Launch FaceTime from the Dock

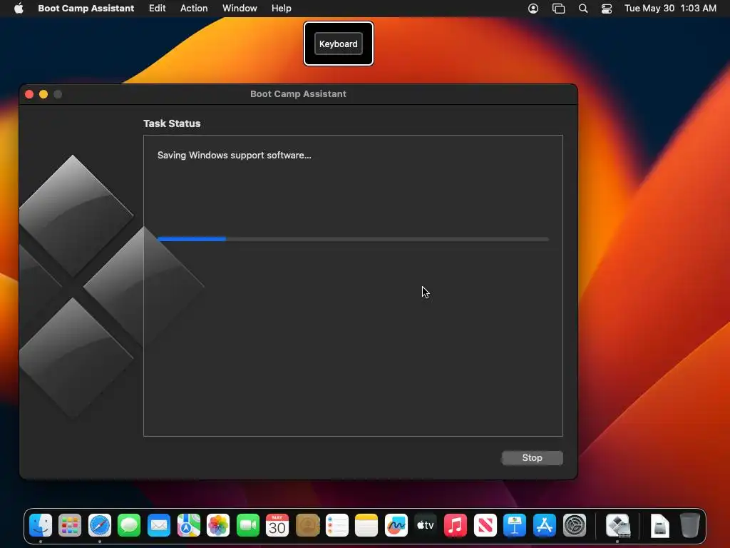[247, 526]
